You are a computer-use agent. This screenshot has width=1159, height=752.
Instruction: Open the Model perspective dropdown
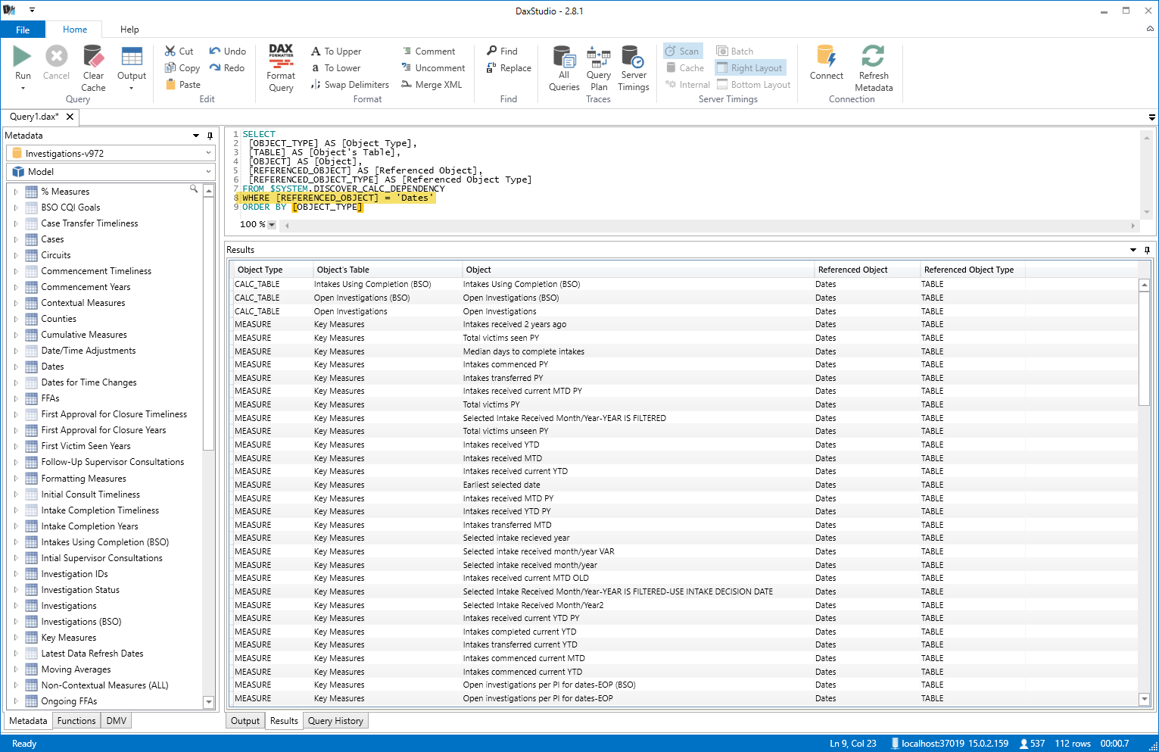tap(208, 171)
